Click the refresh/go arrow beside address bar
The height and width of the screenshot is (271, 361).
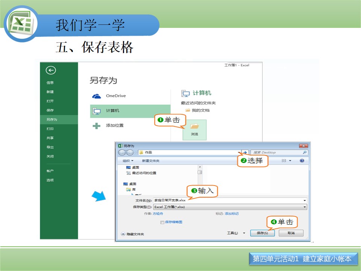coord(245,152)
